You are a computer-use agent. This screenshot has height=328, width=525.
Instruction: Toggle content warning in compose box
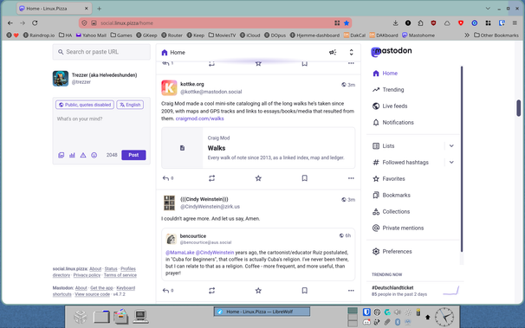(x=83, y=155)
